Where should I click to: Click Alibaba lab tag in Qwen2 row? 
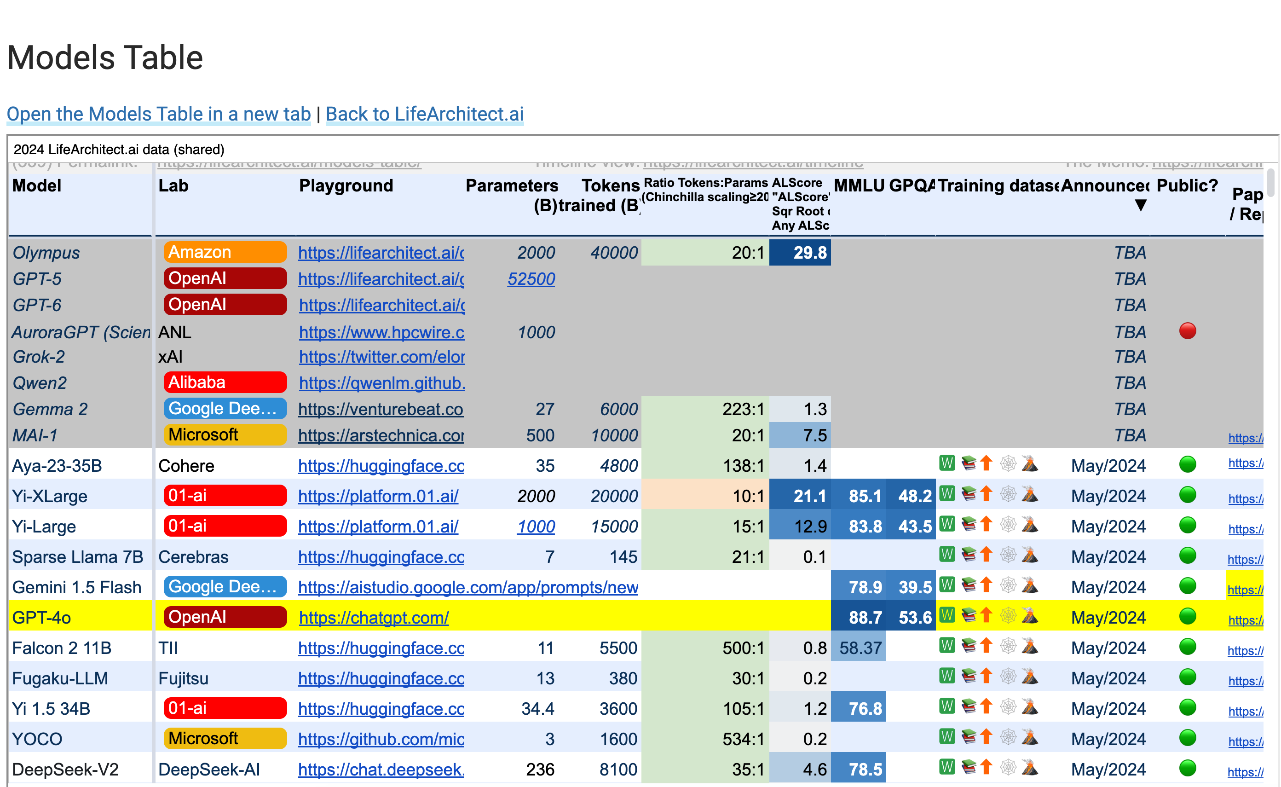(225, 382)
